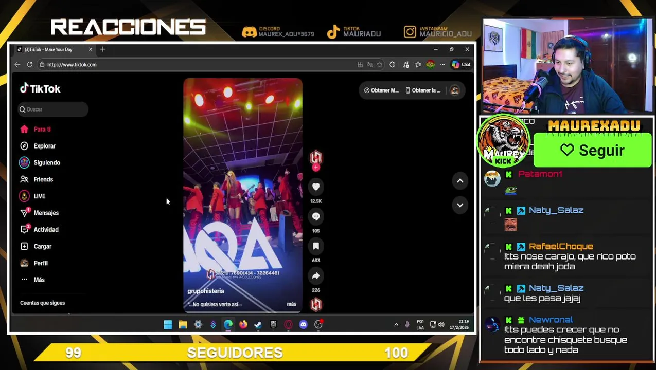Click the TikTok logo

40,89
